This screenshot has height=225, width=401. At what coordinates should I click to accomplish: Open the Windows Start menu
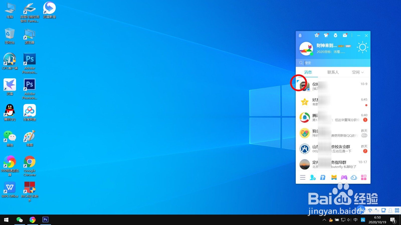6,220
